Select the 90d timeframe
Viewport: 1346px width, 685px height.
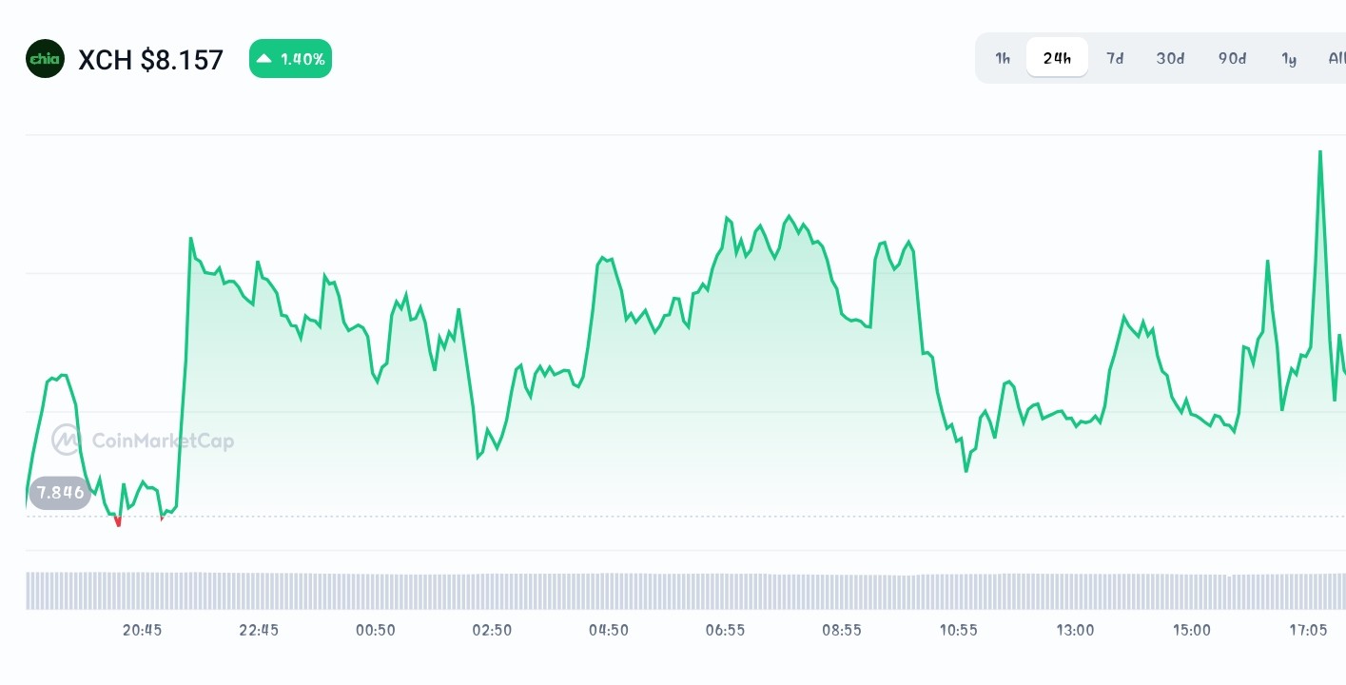(x=1232, y=58)
